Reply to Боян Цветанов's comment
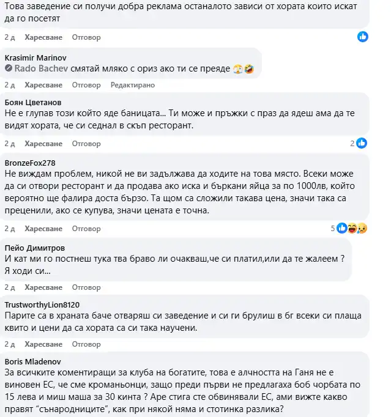 pyautogui.click(x=86, y=144)
